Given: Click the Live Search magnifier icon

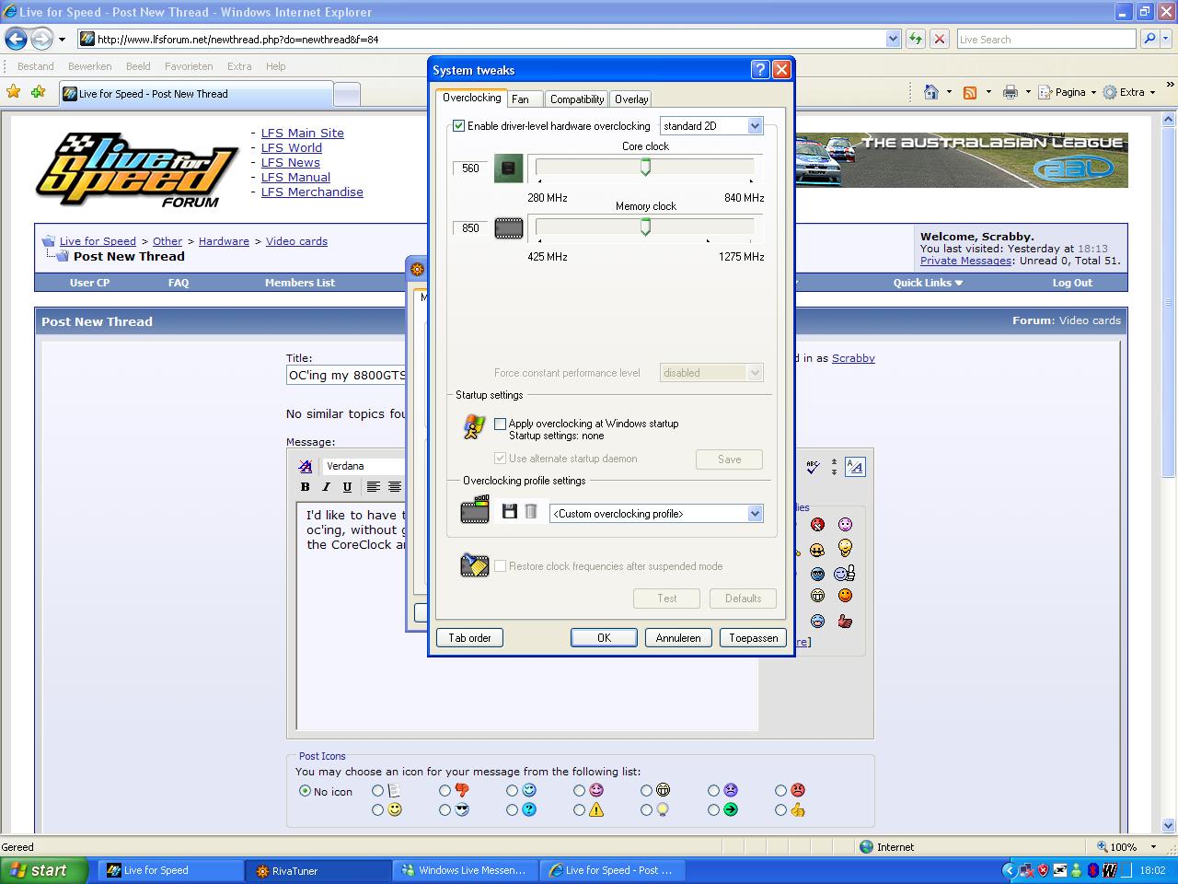Looking at the screenshot, I should 1149,39.
